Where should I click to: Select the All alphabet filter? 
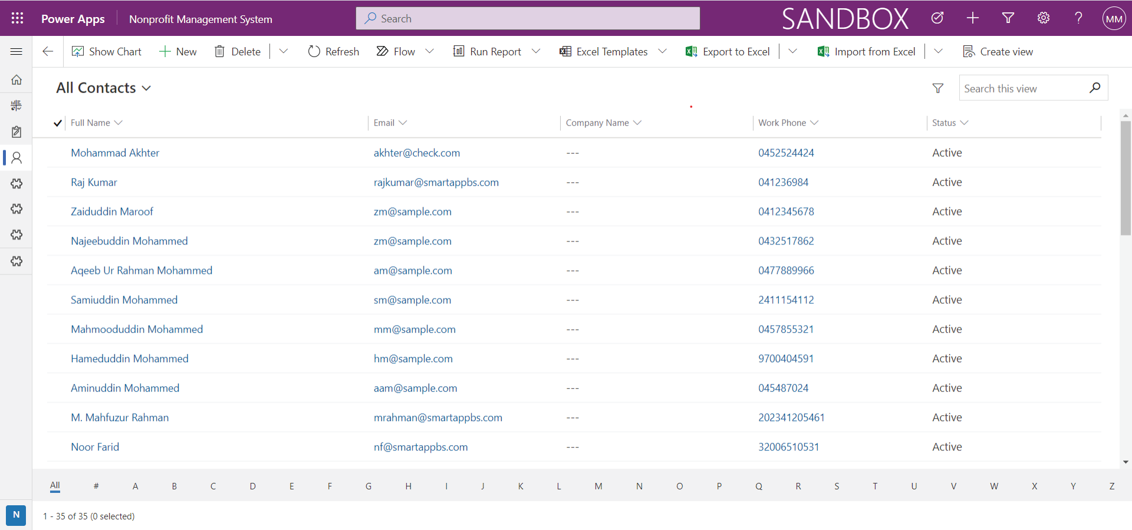point(55,486)
